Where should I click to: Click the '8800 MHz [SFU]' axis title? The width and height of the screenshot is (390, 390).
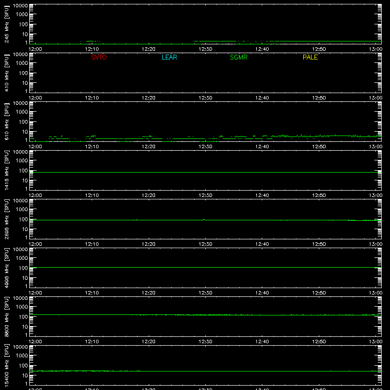click(x=6, y=316)
